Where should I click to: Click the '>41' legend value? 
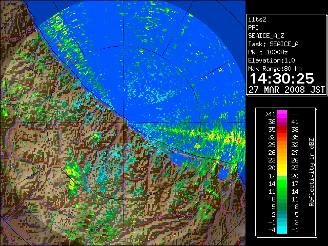(x=270, y=114)
